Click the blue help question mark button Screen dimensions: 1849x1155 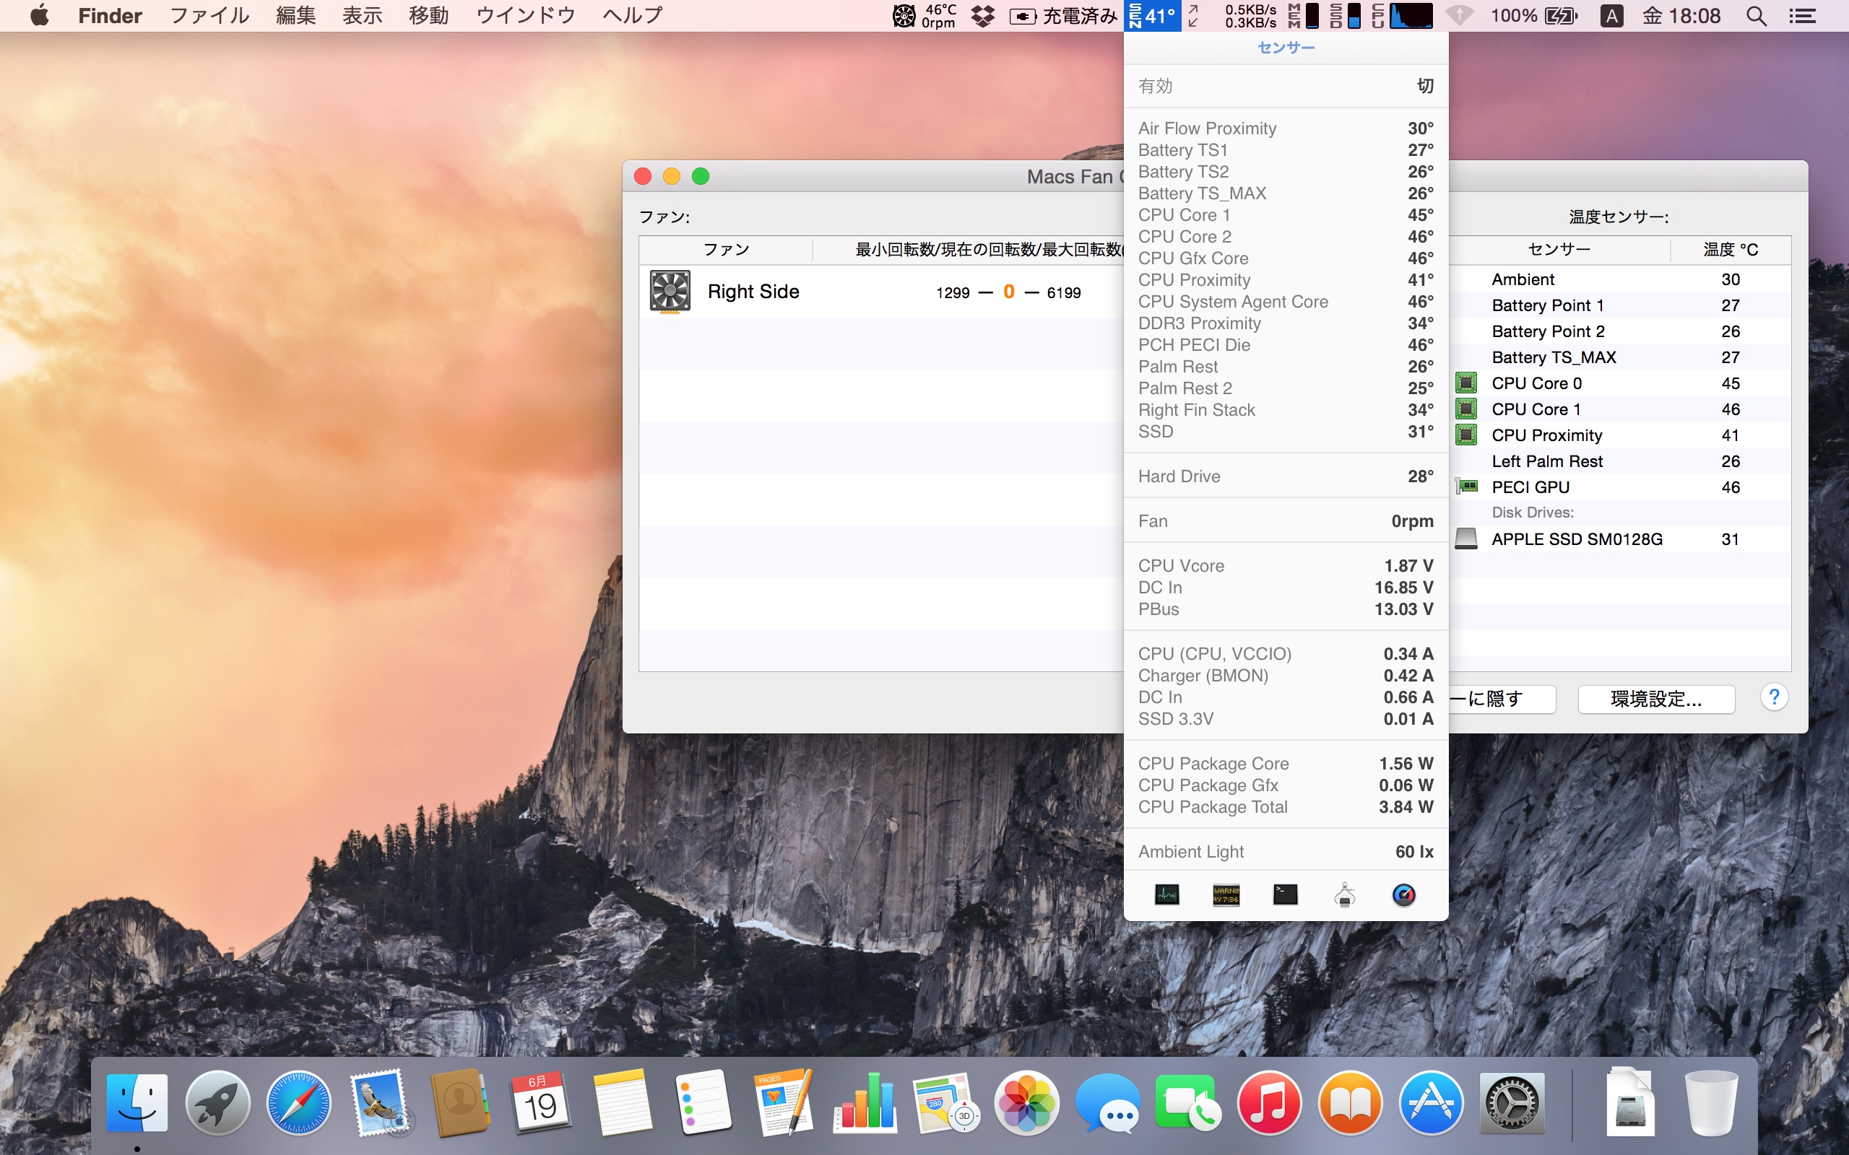point(1774,697)
